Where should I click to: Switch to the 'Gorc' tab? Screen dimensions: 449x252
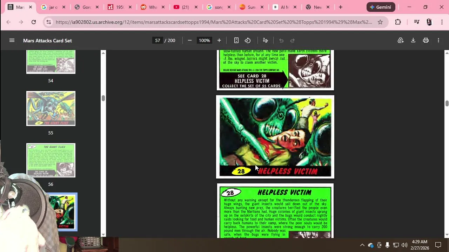tap(86, 7)
